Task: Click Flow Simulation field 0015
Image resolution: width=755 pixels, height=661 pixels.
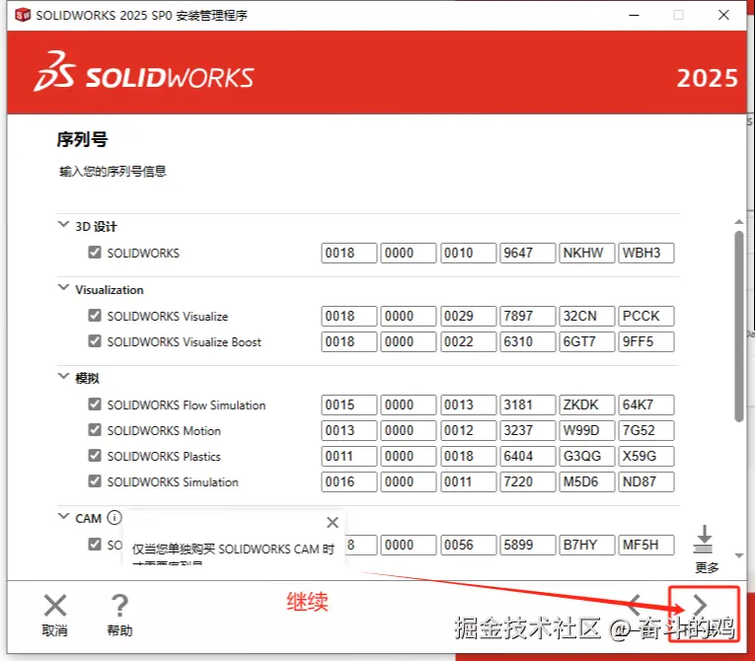Action: [349, 404]
